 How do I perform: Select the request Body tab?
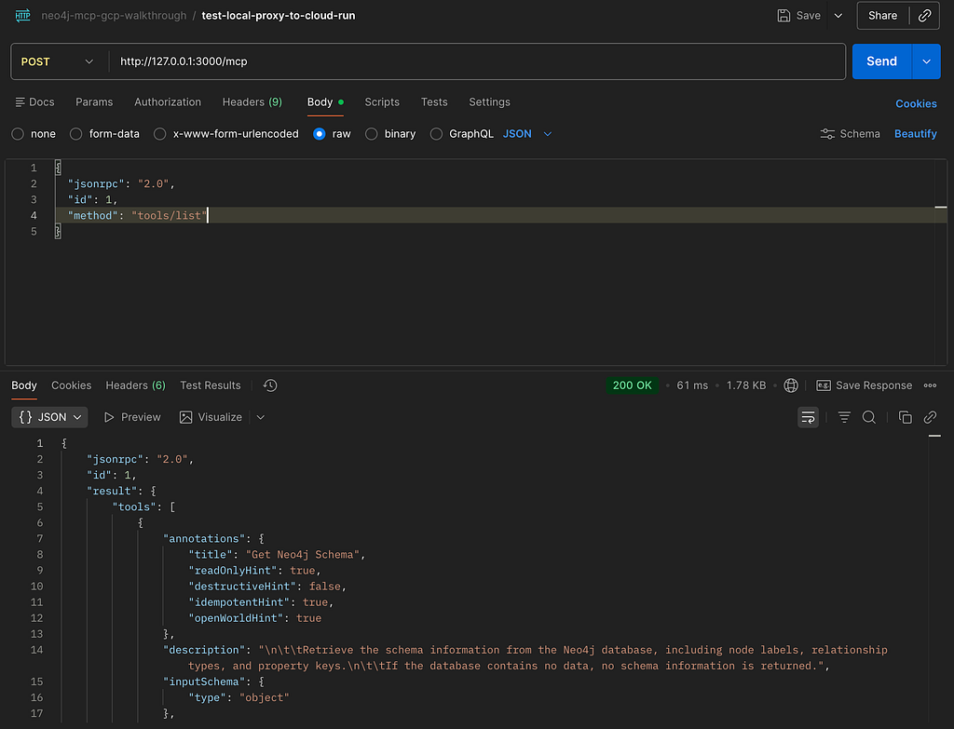pos(325,102)
